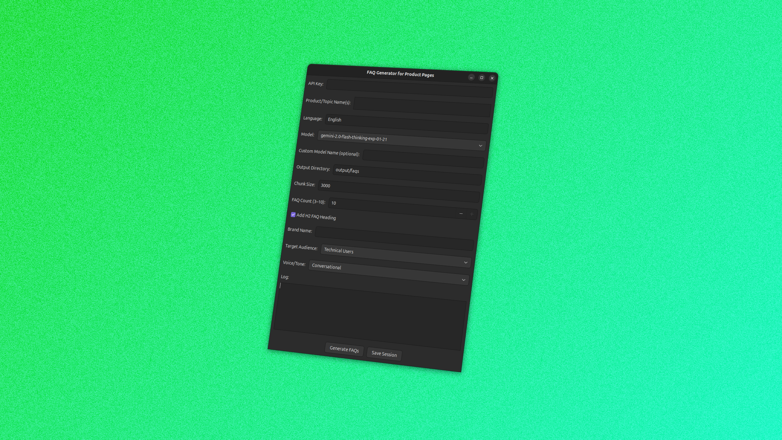Select the Target Audience field showing Technical Users
Image resolution: width=782 pixels, height=440 pixels.
click(x=396, y=248)
